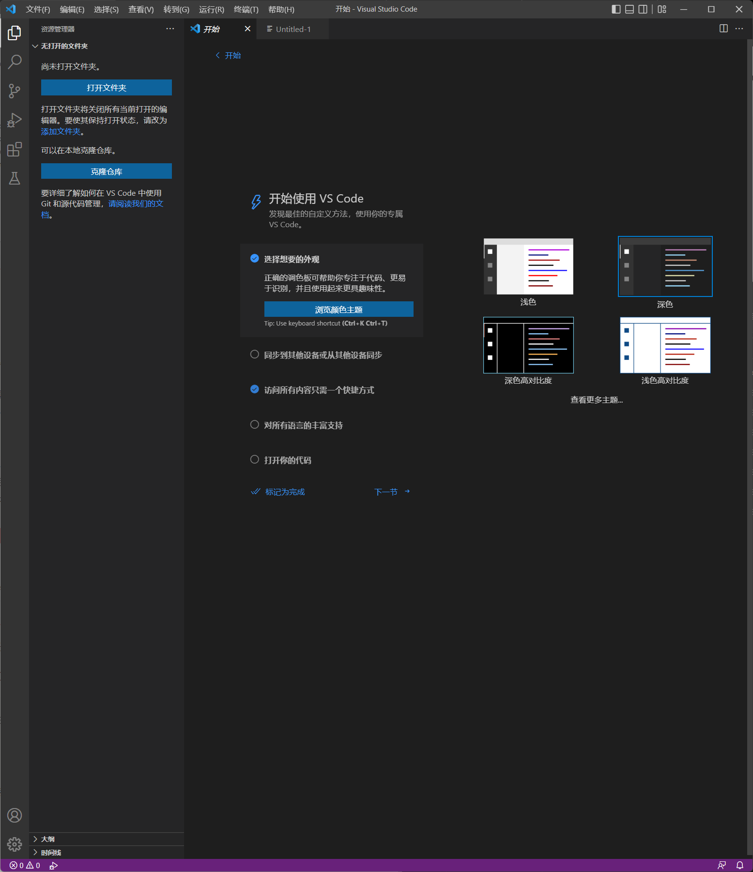Select the 浅色高对比度 theme thumbnail

pyautogui.click(x=665, y=345)
